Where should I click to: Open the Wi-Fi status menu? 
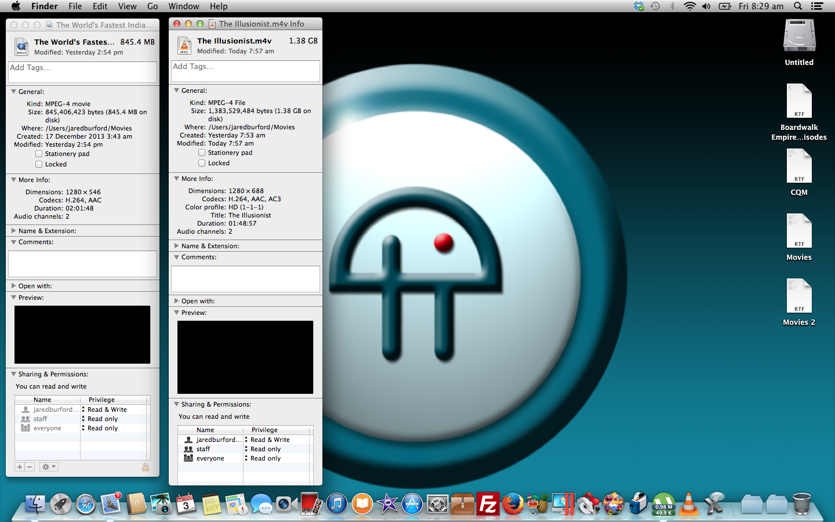click(689, 6)
